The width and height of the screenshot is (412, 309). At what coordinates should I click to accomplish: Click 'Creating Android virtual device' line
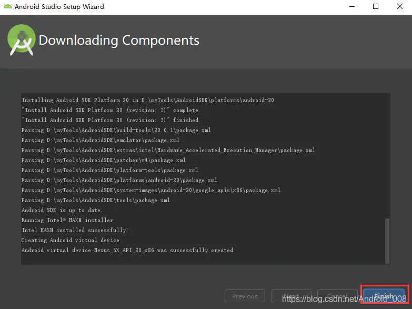(70, 240)
